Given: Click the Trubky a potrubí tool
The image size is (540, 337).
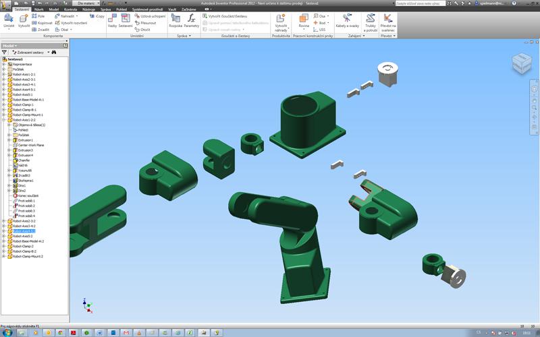Looking at the screenshot, I should click(370, 22).
